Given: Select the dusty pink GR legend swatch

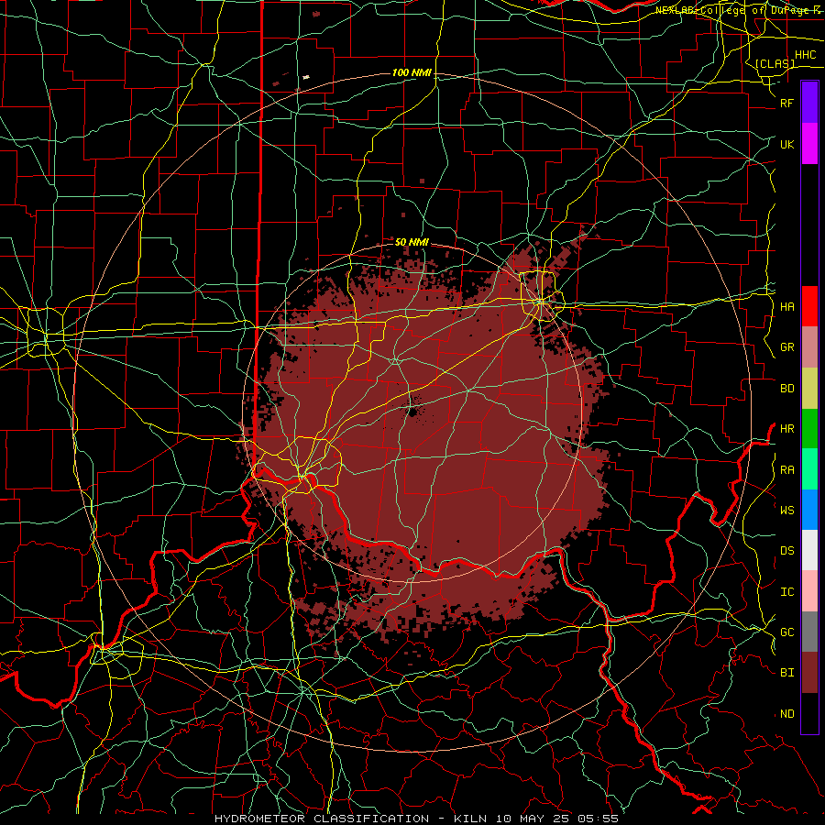Looking at the screenshot, I should tap(809, 347).
